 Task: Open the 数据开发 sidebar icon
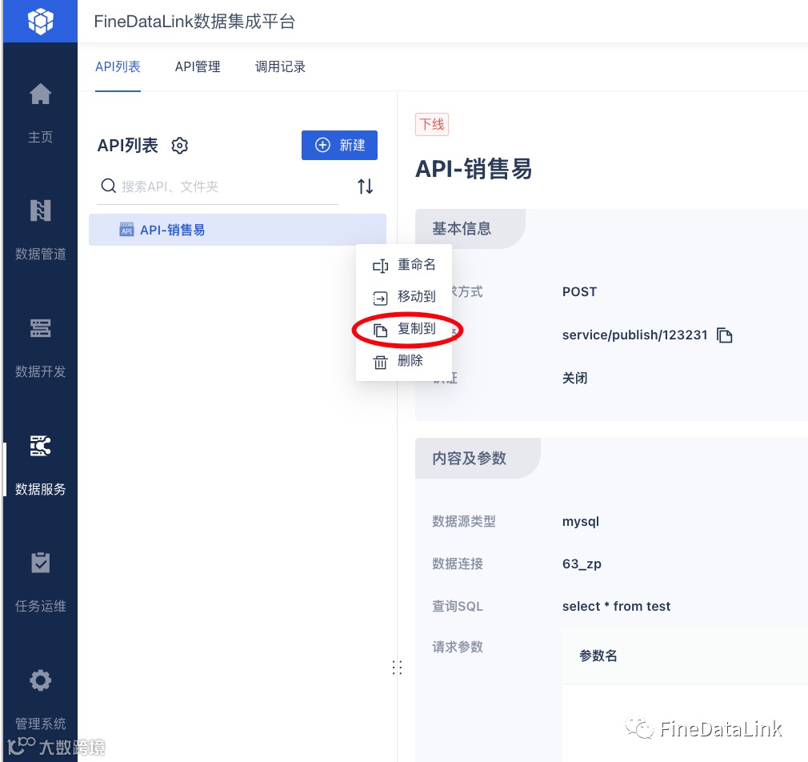tap(40, 328)
